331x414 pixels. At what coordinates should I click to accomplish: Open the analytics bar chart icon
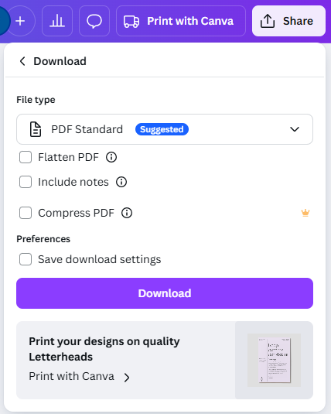pyautogui.click(x=57, y=21)
